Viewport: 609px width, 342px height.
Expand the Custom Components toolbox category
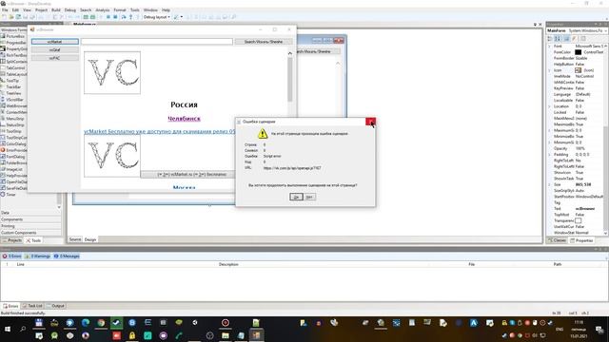click(30, 233)
